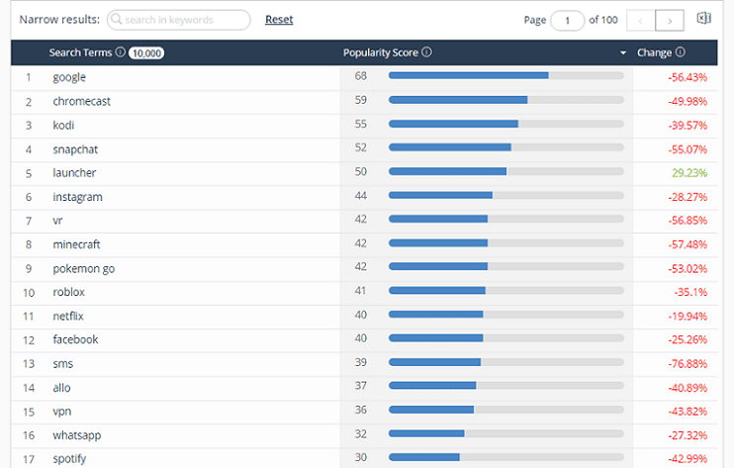Open Popularity Score info icon
This screenshot has width=734, height=468.
426,52
